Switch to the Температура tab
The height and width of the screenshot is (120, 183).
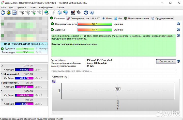(76, 19)
